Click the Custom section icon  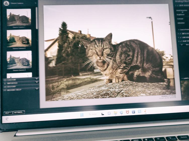click(x=5, y=80)
